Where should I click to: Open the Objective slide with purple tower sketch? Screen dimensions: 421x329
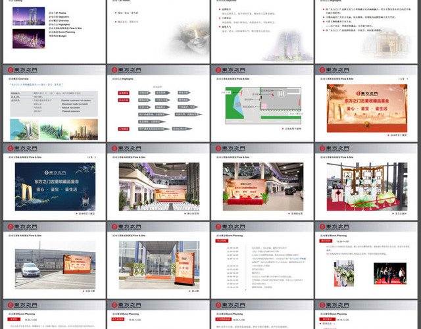pos(262,32)
